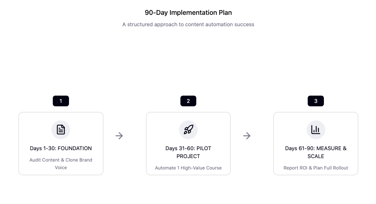
Task: Select step badge number 1
Action: (61, 101)
